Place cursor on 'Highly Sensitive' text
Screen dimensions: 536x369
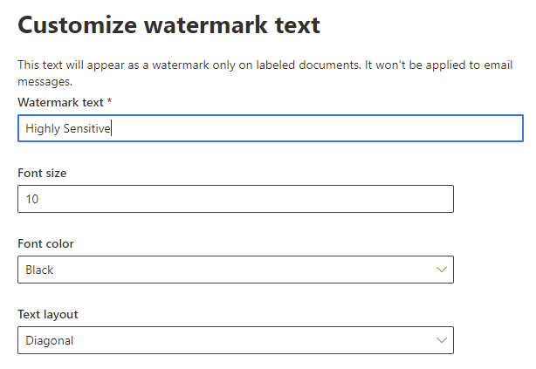coord(68,129)
